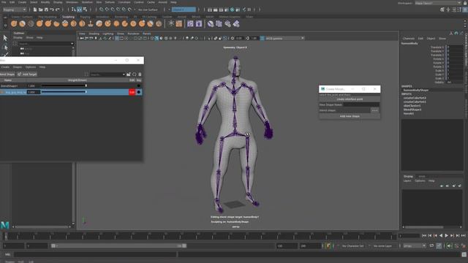The height and width of the screenshot is (263, 468).
Task: Click the highlighted blue field on the status line
Action: click(x=184, y=9)
